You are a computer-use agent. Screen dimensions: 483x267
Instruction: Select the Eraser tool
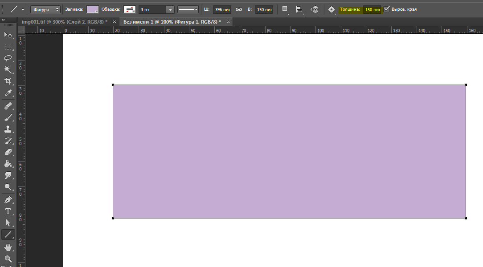[x=8, y=152]
